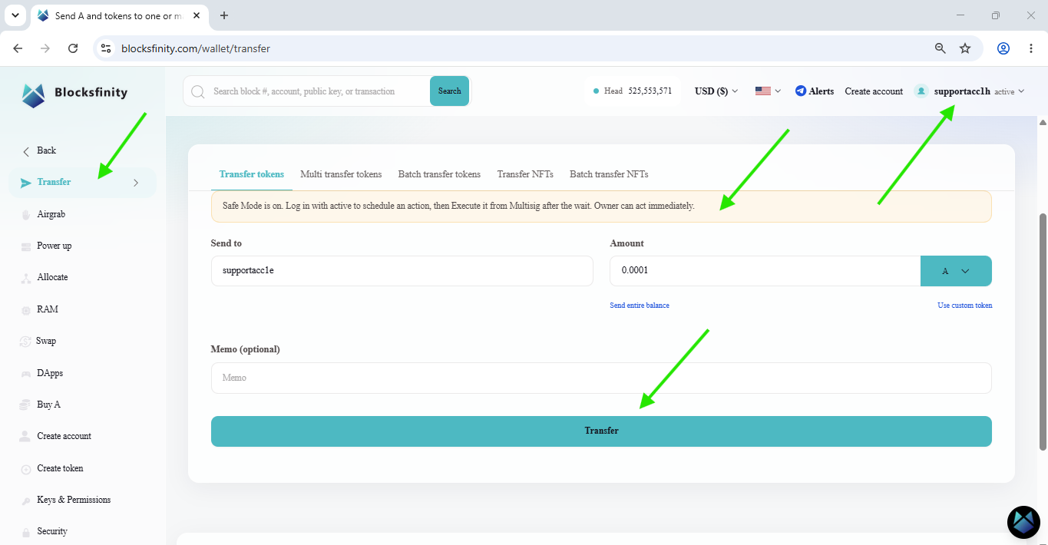The height and width of the screenshot is (545, 1048).
Task: Open the floating Blocksfinity chat bubble
Action: [x=1023, y=522]
